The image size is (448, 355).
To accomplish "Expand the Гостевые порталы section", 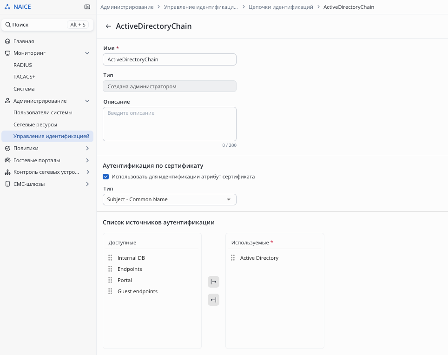I will (x=87, y=160).
